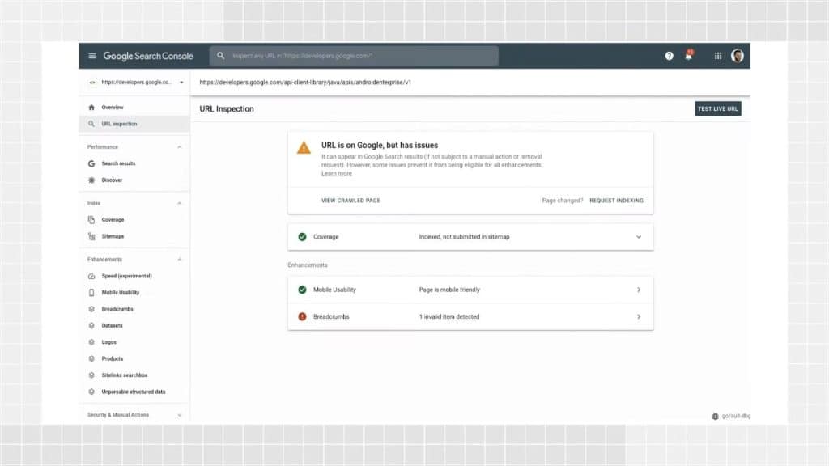Screen dimensions: 829x466
Task: Open the Google apps grid
Action: (x=717, y=56)
